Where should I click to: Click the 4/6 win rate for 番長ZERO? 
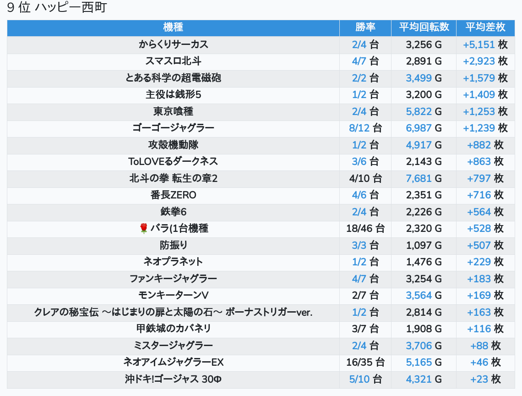click(359, 195)
